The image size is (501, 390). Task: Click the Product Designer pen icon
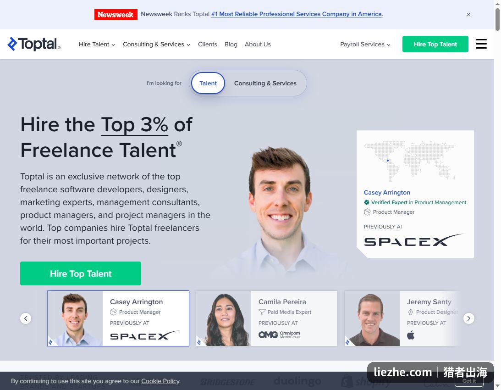pyautogui.click(x=411, y=312)
